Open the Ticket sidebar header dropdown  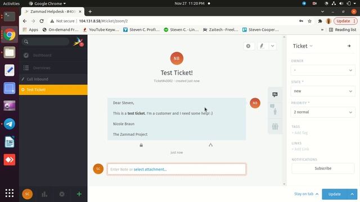[303, 46]
